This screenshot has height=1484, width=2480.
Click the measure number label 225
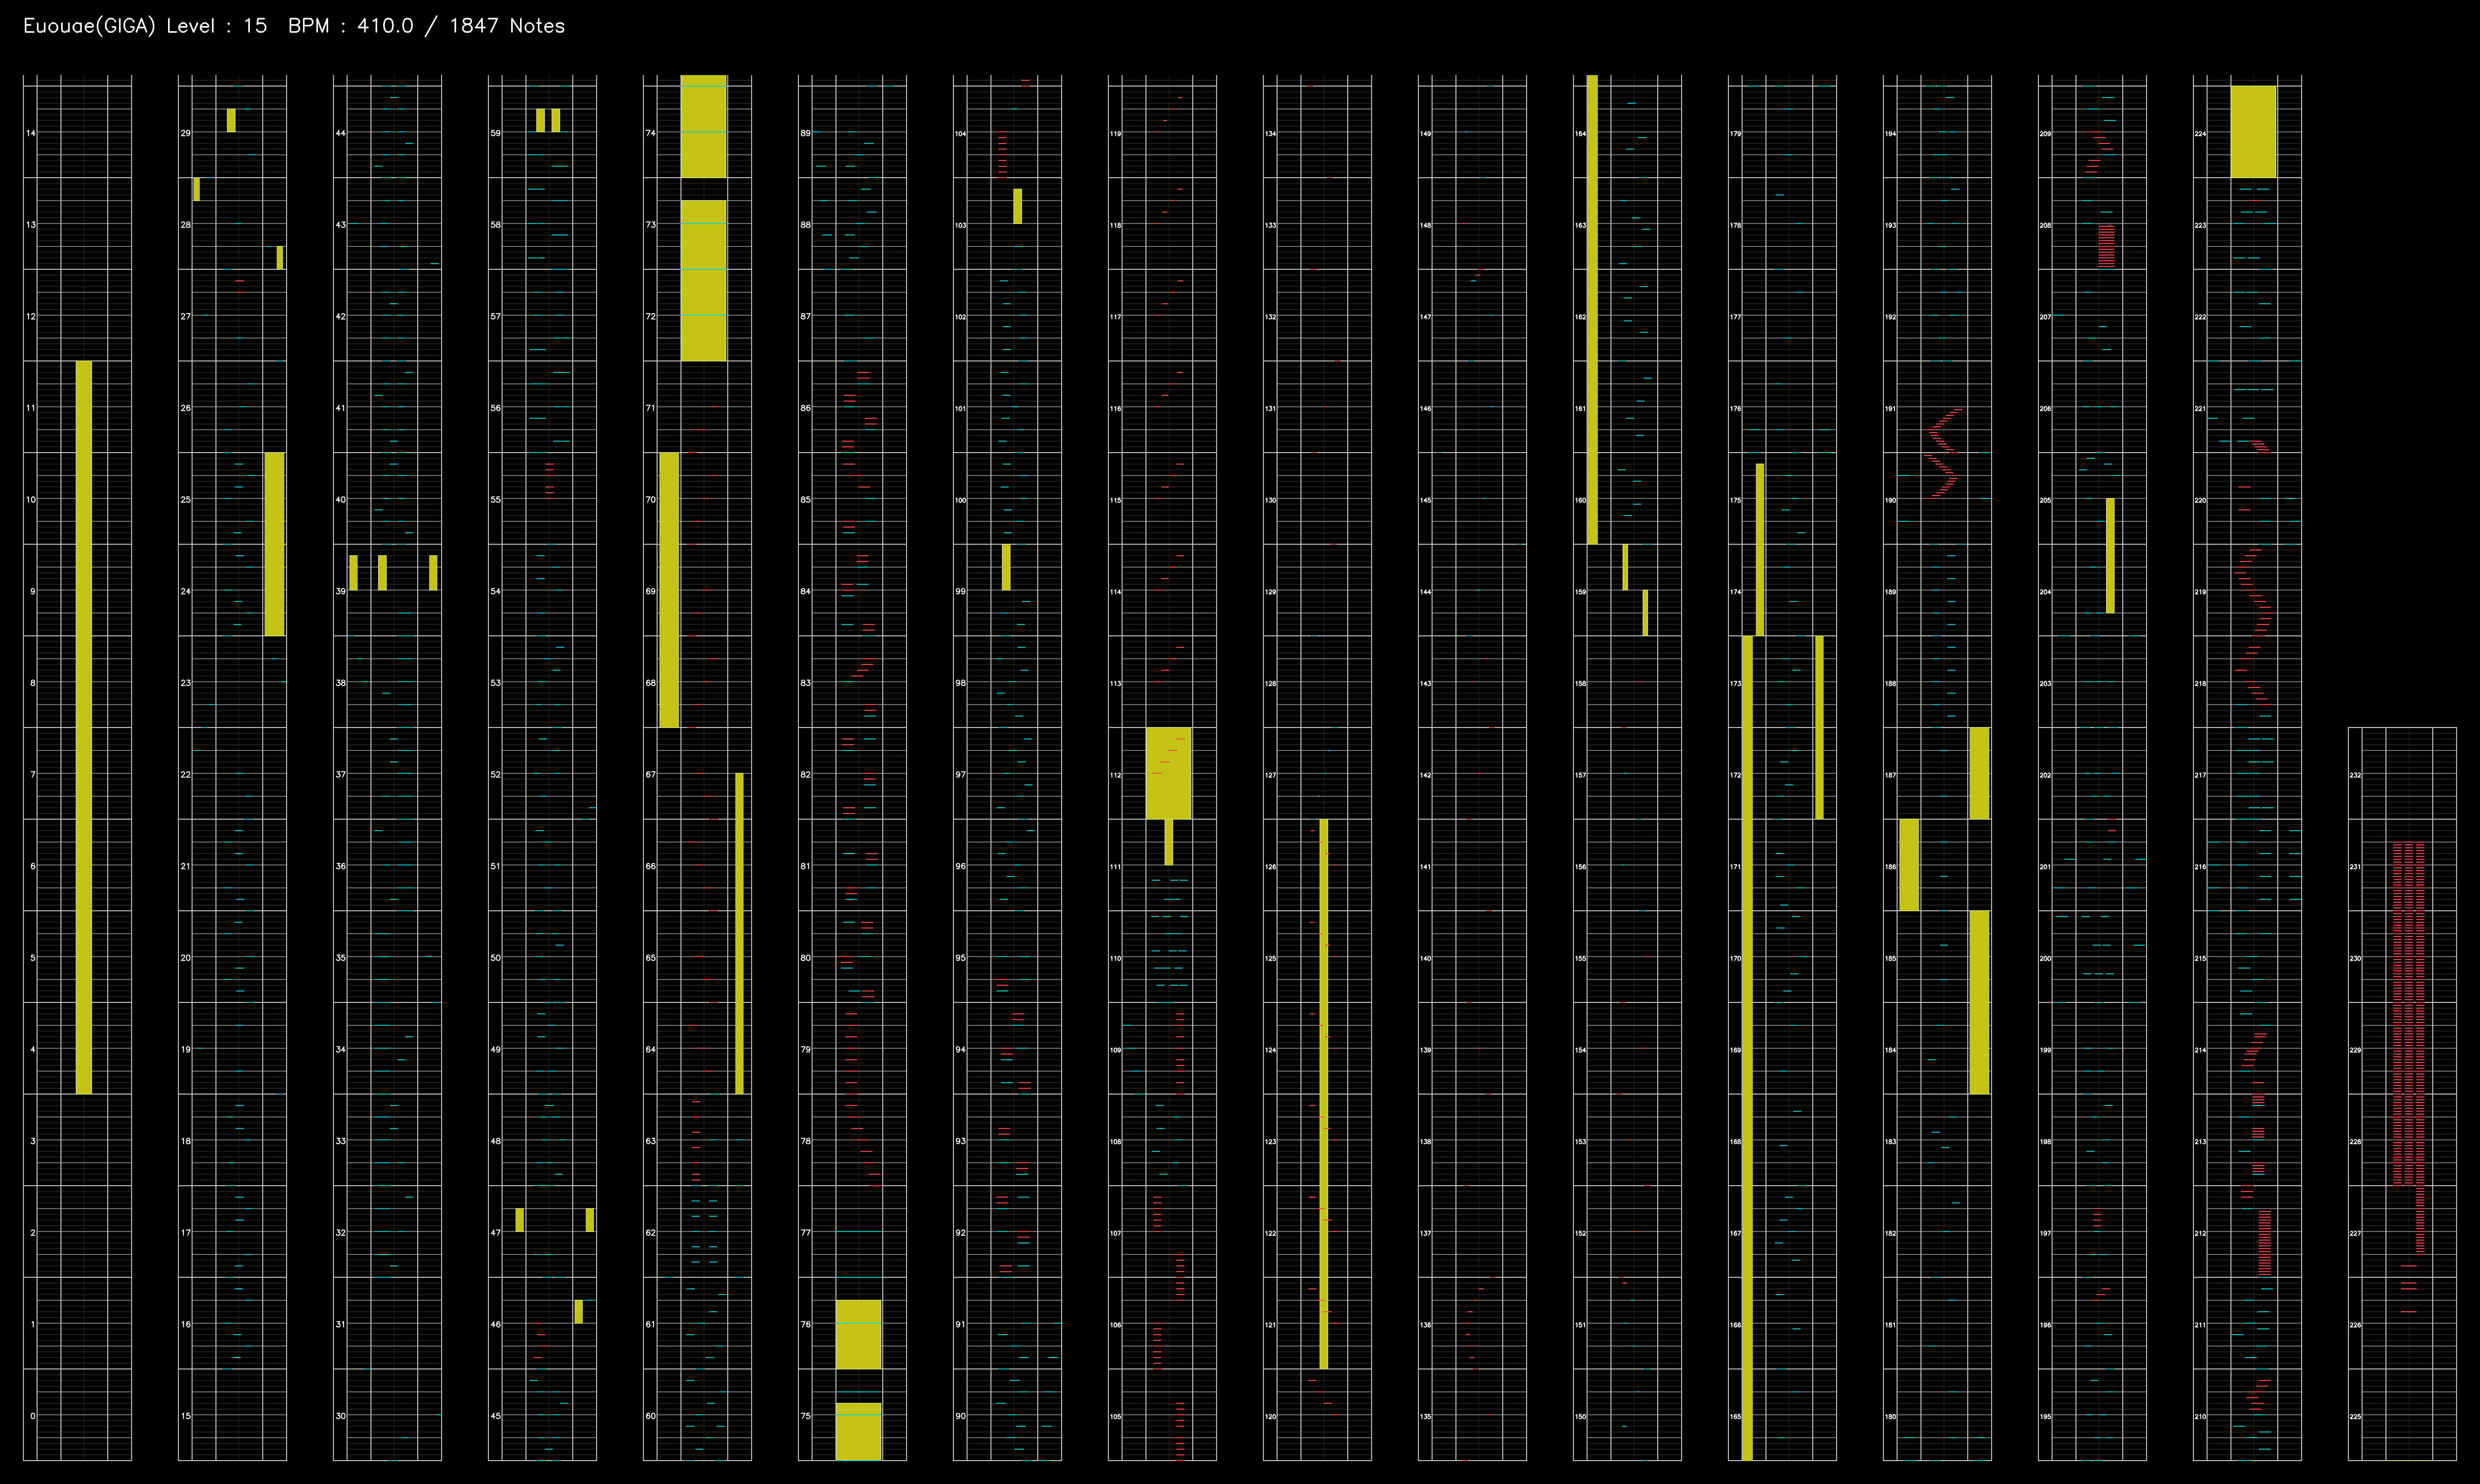coord(2355,1416)
